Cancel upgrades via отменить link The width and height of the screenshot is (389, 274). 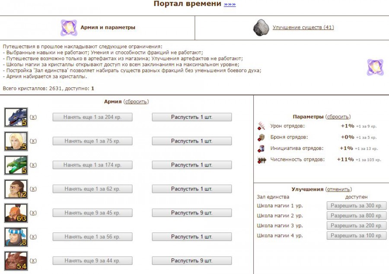pos(338,189)
